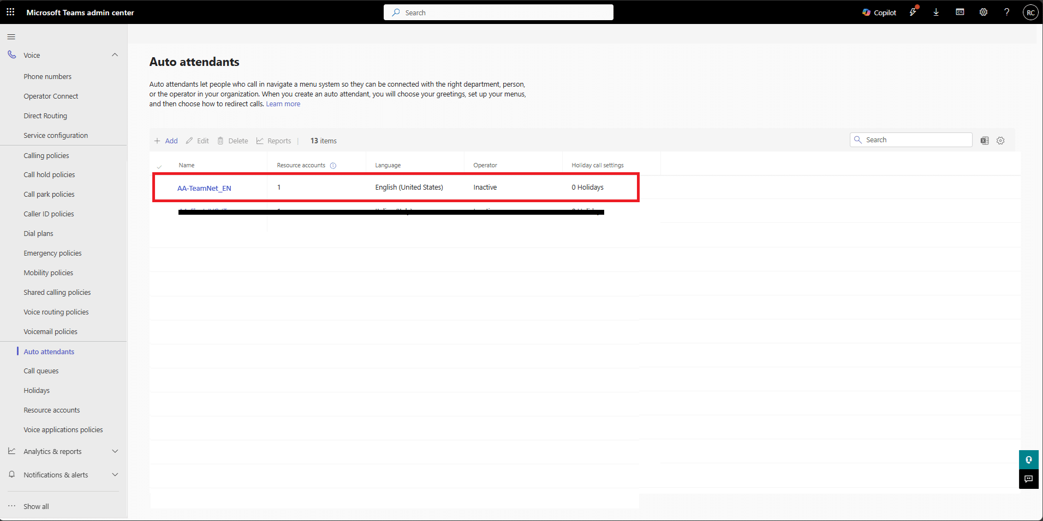Click the download icon in header

(936, 13)
